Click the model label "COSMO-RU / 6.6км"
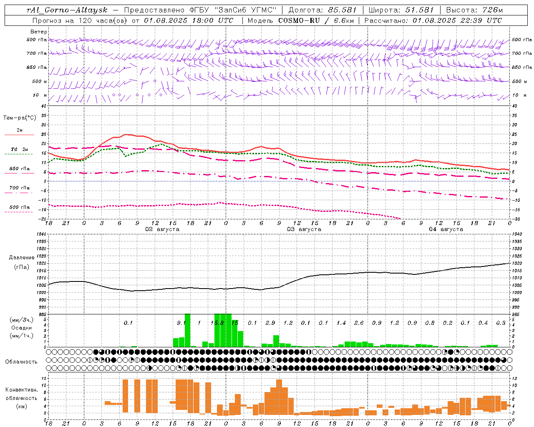Viewport: 534px width, 427px height. tap(316, 20)
